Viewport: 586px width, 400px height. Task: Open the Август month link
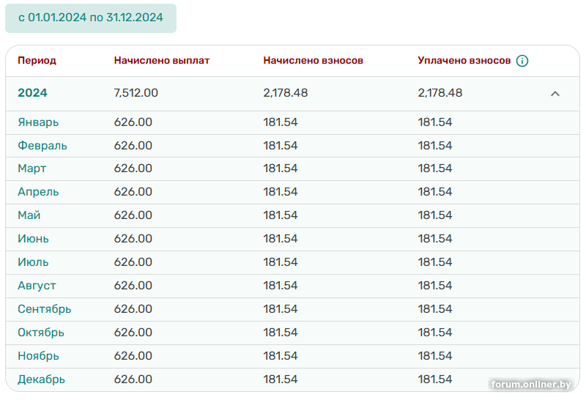[37, 286]
